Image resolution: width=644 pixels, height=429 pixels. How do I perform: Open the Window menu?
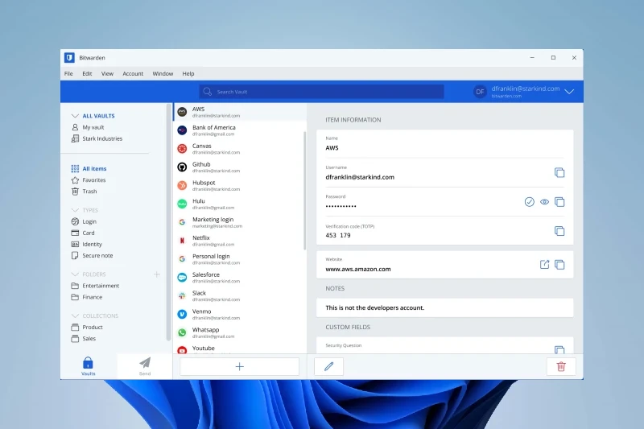point(163,73)
